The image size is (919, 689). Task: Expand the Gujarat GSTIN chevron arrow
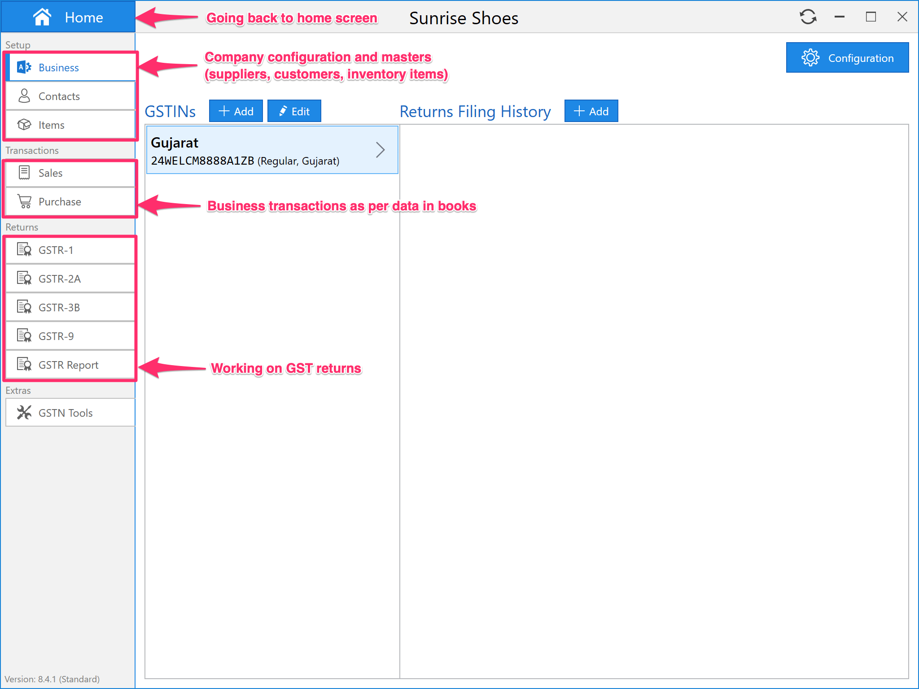coord(380,150)
